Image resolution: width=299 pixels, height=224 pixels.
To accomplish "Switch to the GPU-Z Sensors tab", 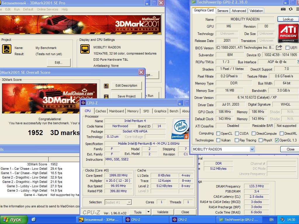I will coord(222,11).
